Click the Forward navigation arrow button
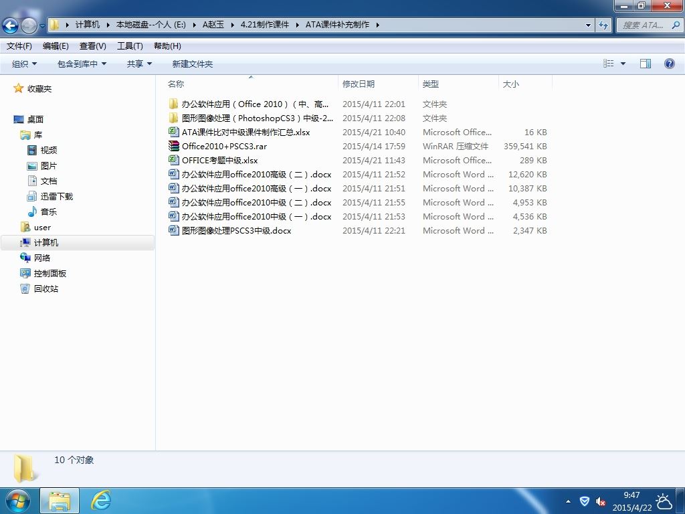 [29, 25]
